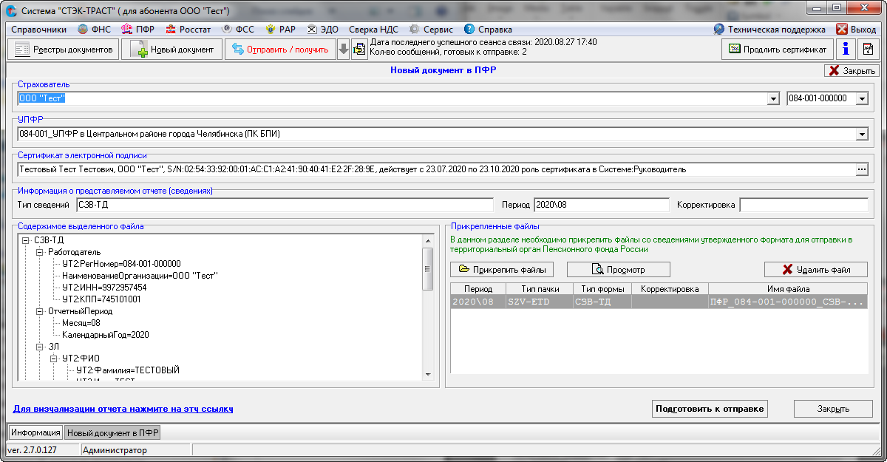Click the gray down-arrow next to Отправить / получить

[x=344, y=50]
